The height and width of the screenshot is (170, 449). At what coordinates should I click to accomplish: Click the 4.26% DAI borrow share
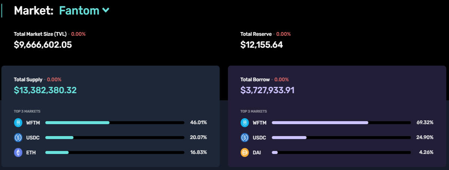click(x=426, y=152)
